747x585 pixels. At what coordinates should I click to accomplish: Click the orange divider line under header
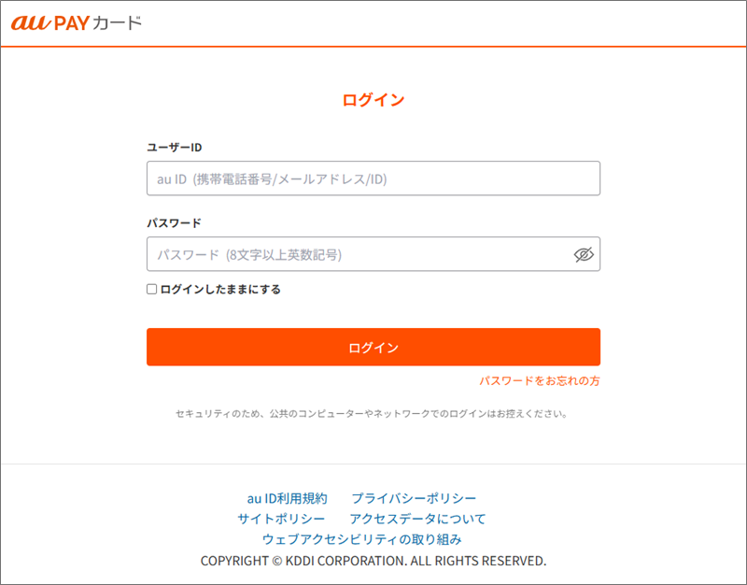pyautogui.click(x=373, y=46)
